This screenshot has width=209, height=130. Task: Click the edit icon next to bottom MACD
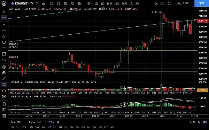pos(58,122)
